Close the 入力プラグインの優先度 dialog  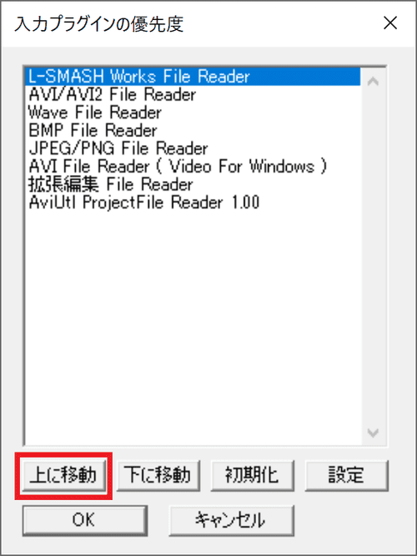pos(390,23)
